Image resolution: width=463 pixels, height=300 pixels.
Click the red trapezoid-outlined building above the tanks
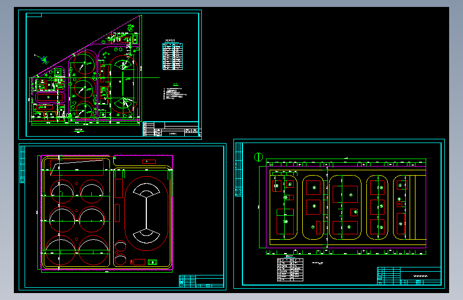point(77,168)
